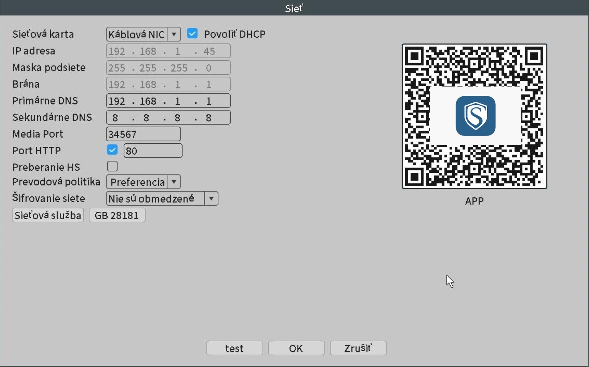Confirm with the OK button
Screen dimensions: 589x367
click(x=296, y=348)
